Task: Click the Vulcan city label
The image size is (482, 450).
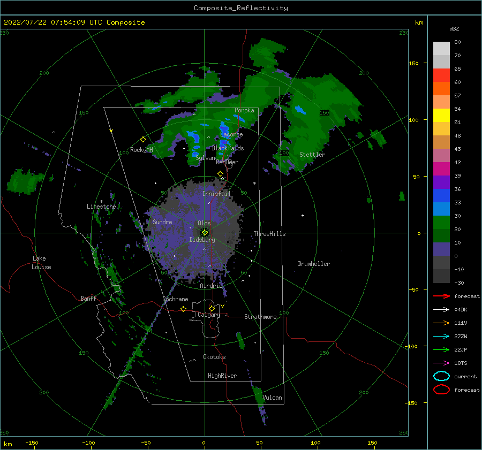Action: click(273, 398)
